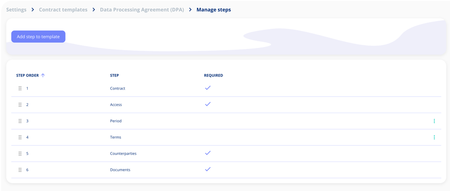Screen dimensions: 450x191
Task: Click step order number 2
Action: pyautogui.click(x=27, y=105)
